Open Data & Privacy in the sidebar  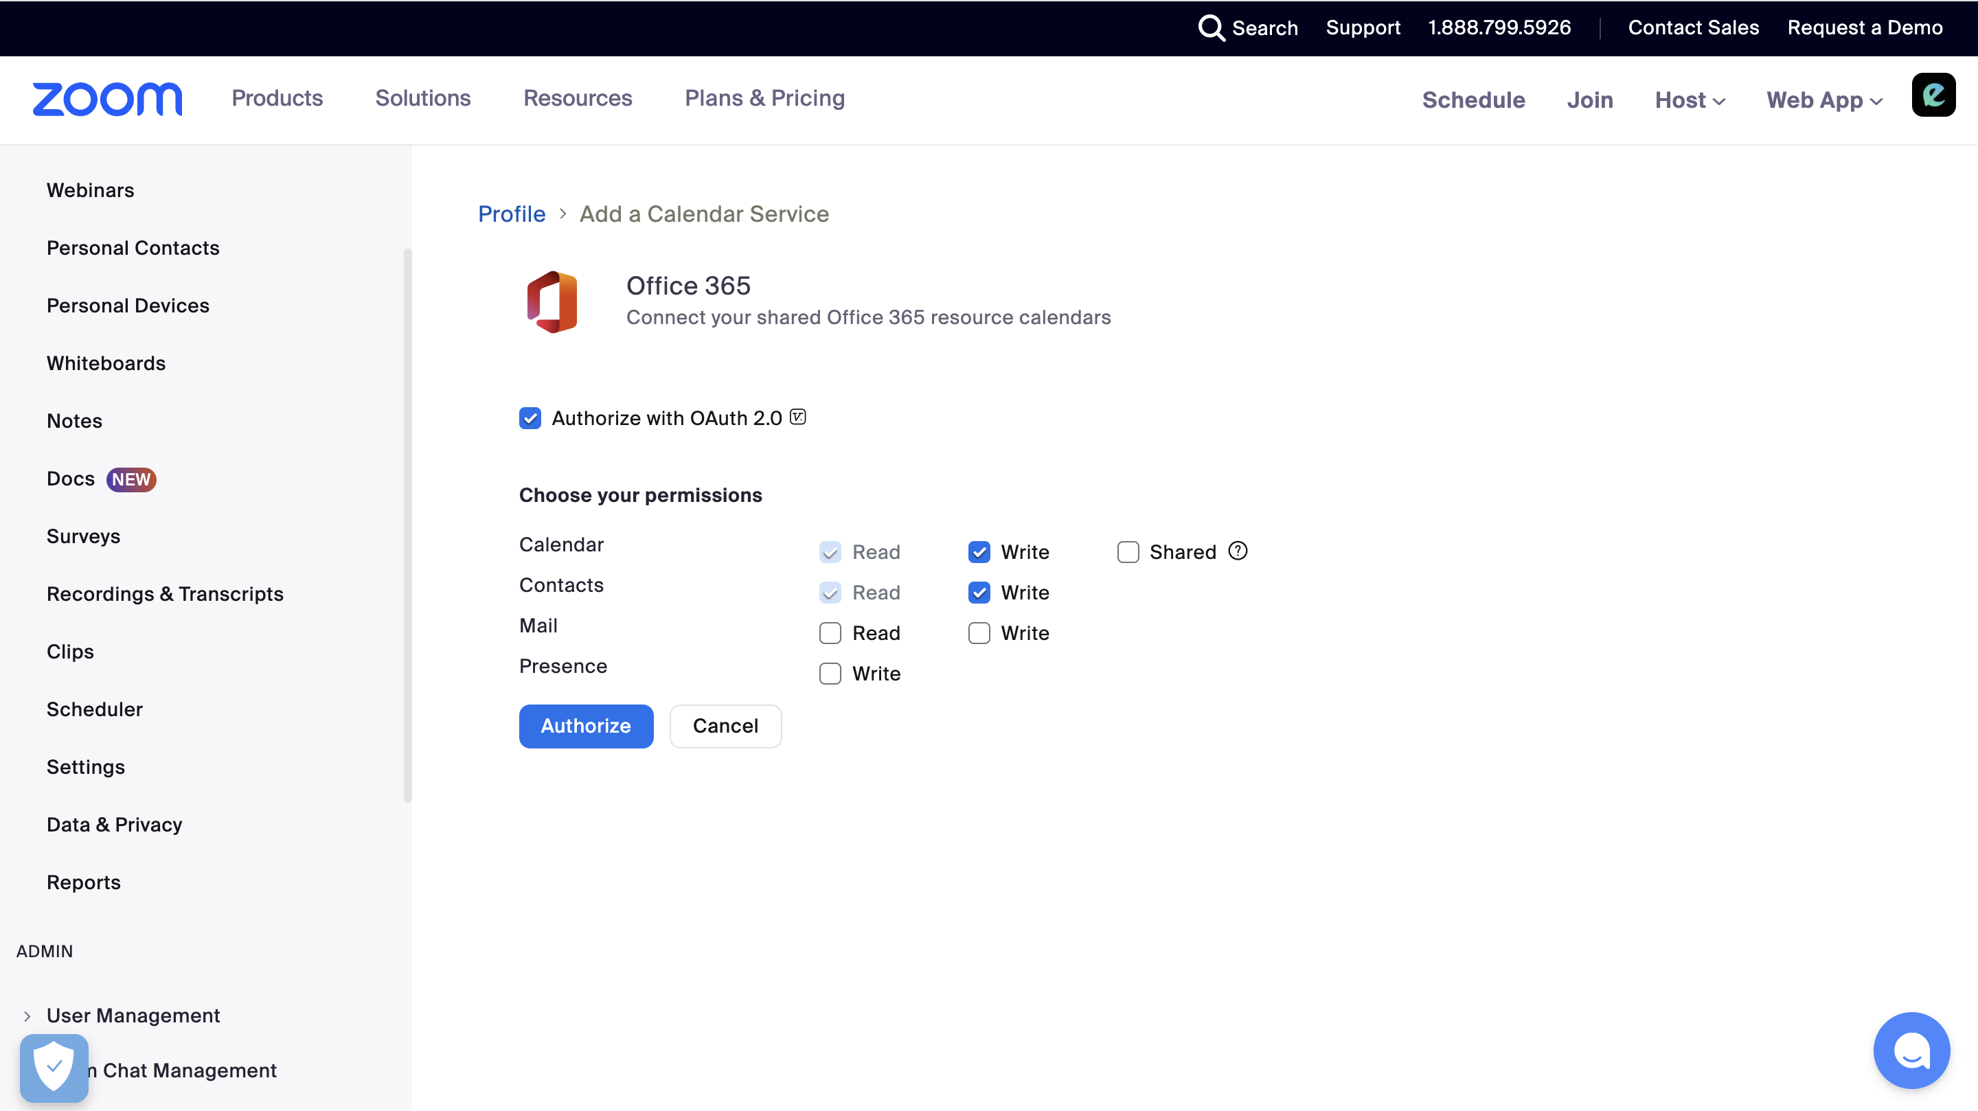click(x=115, y=825)
